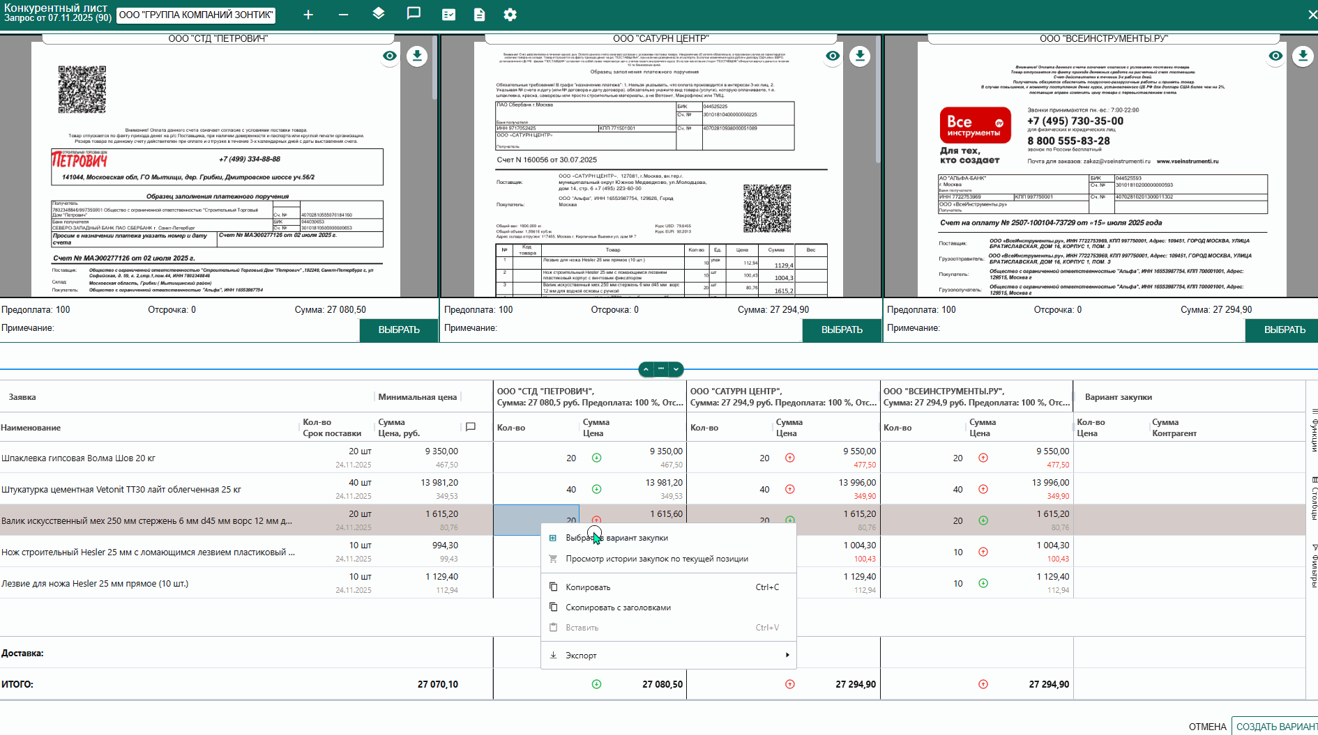Toggle the eye icon on Сатурн Центр invoice

pyautogui.click(x=833, y=56)
